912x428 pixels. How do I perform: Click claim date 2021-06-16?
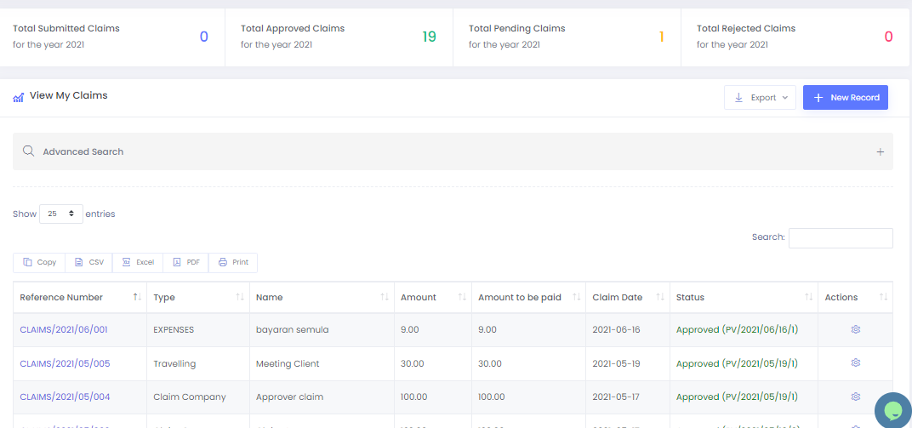tap(616, 330)
